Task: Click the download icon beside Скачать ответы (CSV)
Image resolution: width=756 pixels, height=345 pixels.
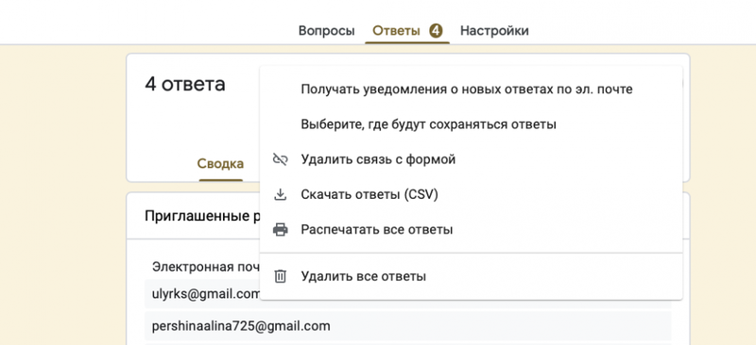Action: click(x=280, y=194)
